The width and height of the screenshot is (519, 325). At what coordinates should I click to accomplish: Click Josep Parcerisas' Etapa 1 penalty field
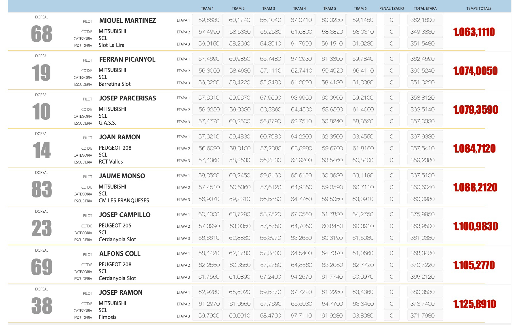pyautogui.click(x=391, y=98)
